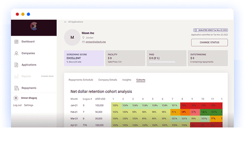Click the Feb-21 row month cell

coord(74,112)
